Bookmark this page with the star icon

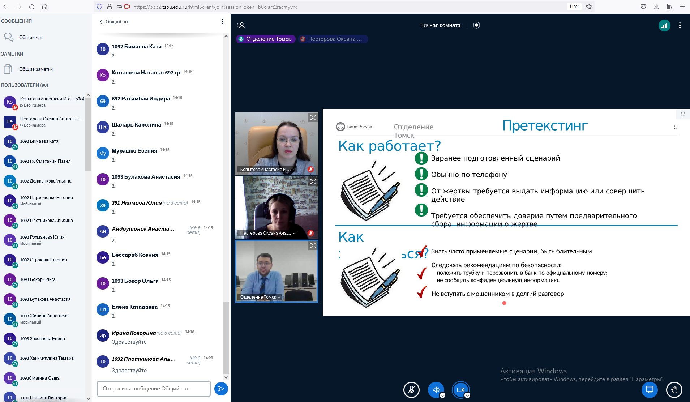pos(589,7)
